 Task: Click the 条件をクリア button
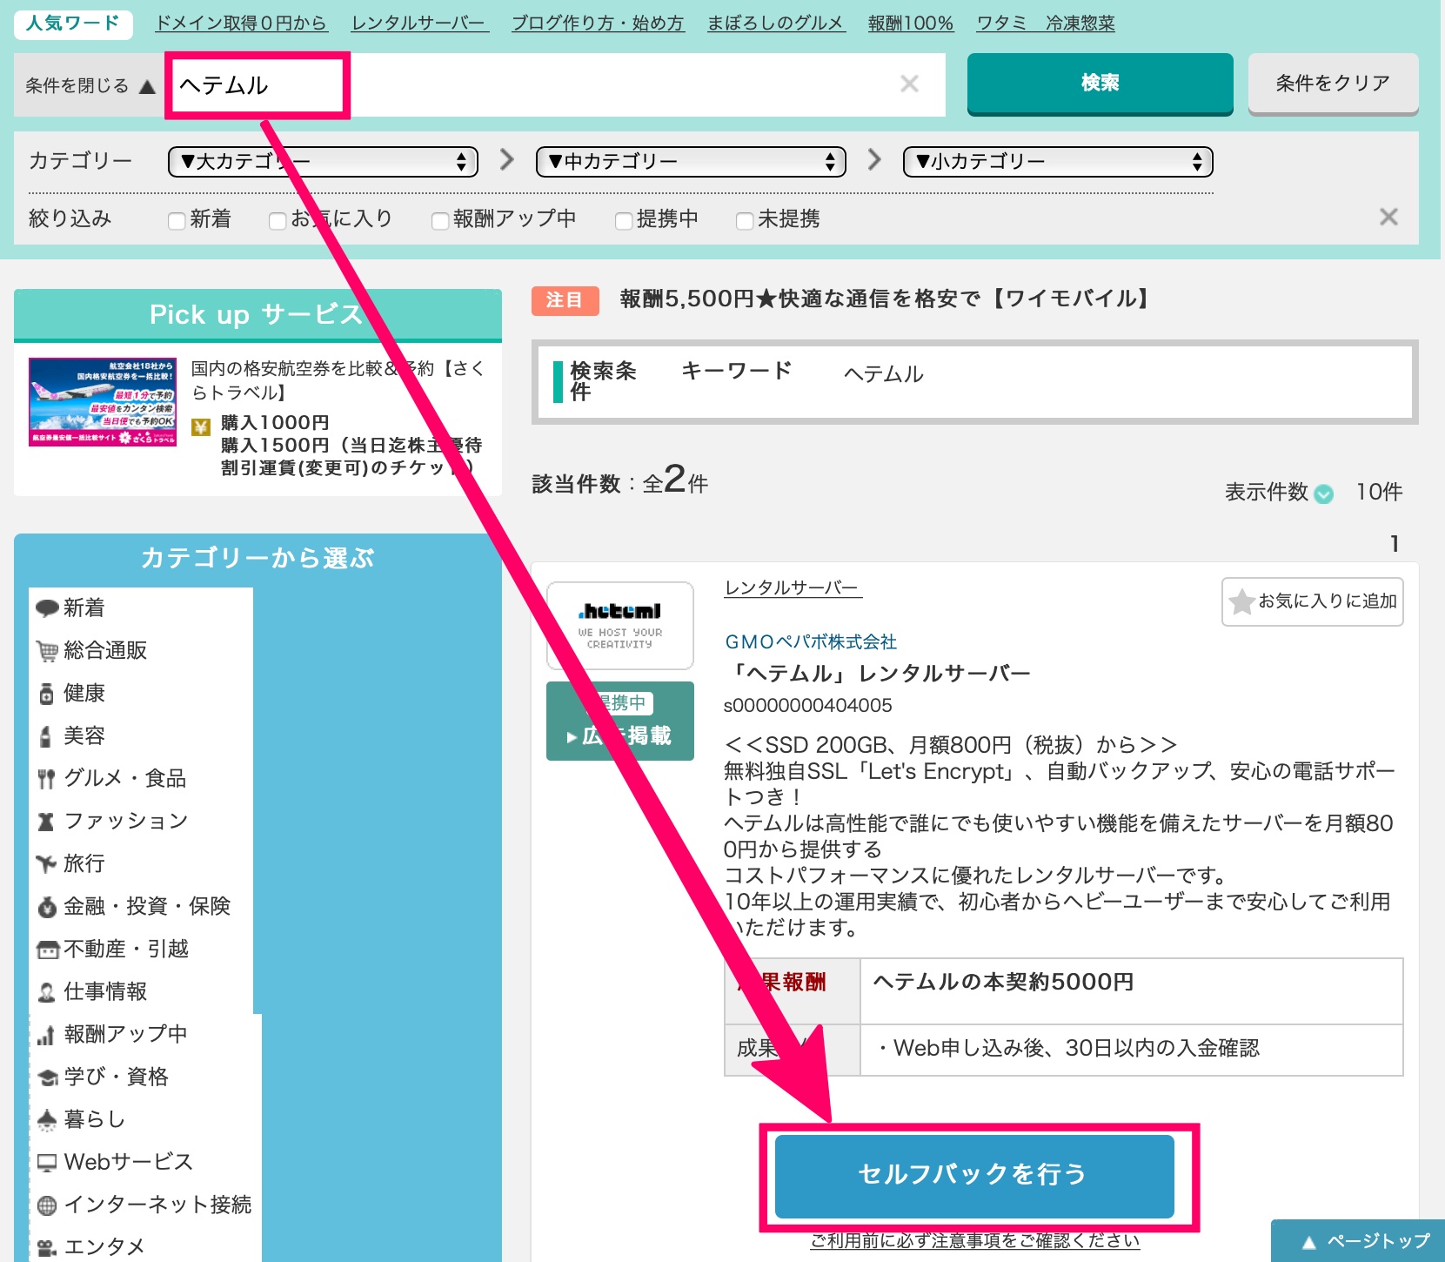[1333, 84]
